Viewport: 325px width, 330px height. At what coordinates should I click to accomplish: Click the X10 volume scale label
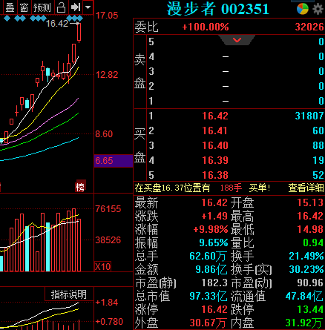[x=102, y=266]
